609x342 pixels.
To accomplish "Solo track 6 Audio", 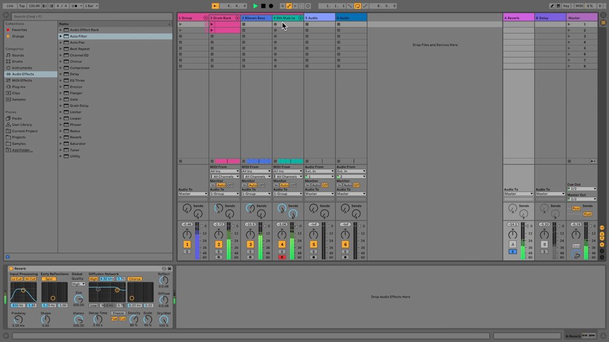I will [x=345, y=251].
